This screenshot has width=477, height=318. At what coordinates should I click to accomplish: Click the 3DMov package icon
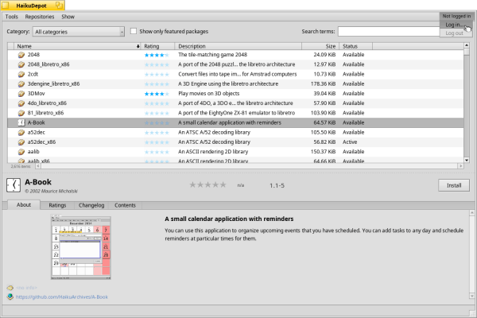(x=21, y=93)
